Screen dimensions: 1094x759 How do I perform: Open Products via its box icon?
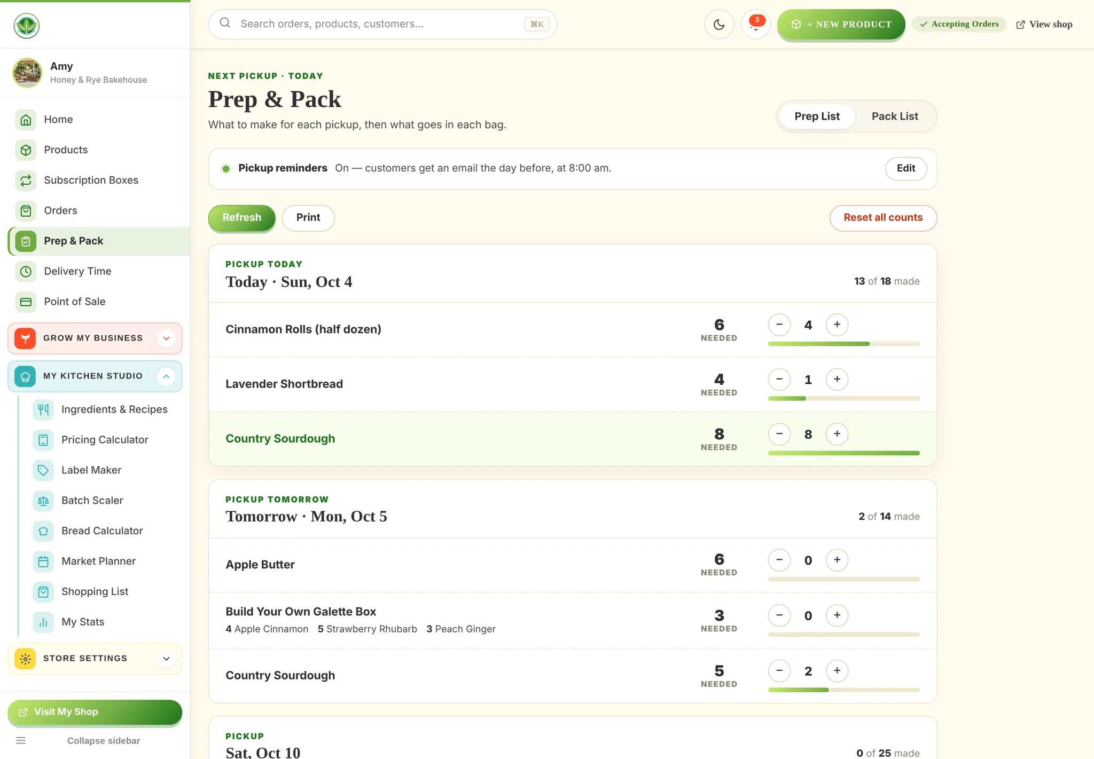point(26,150)
